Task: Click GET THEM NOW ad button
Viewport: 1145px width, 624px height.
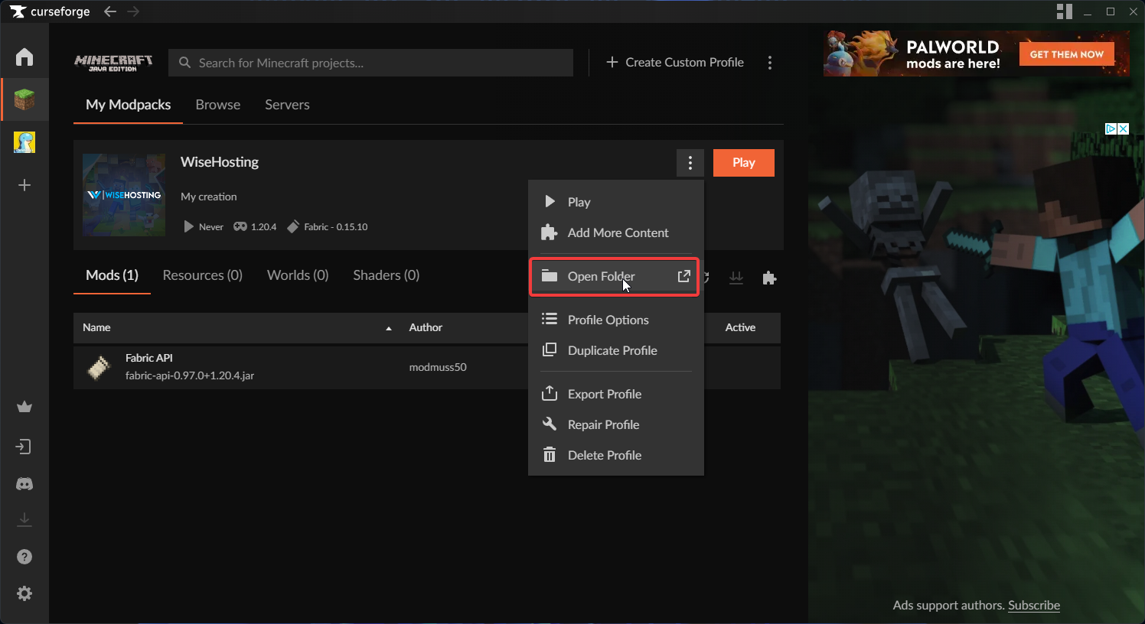Action: coord(1067,54)
